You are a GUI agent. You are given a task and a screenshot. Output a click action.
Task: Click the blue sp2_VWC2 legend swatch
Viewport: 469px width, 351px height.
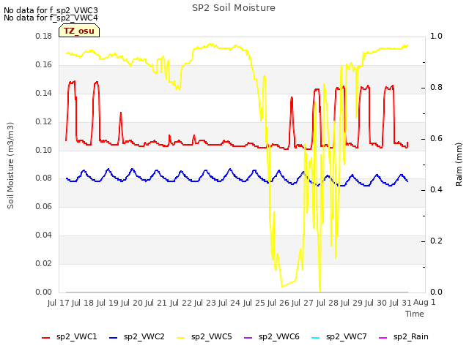(113, 338)
